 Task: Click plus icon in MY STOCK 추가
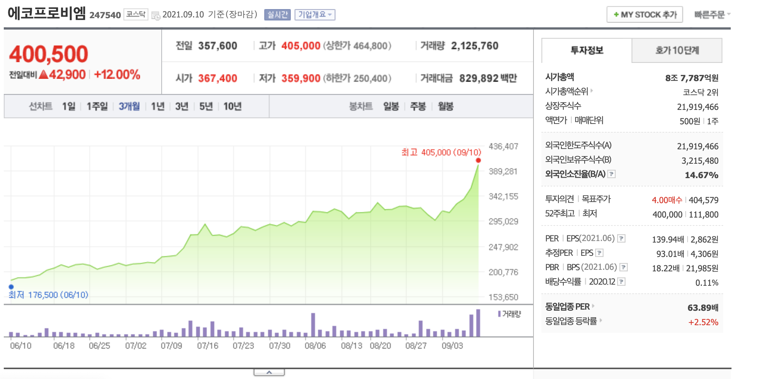coord(616,15)
